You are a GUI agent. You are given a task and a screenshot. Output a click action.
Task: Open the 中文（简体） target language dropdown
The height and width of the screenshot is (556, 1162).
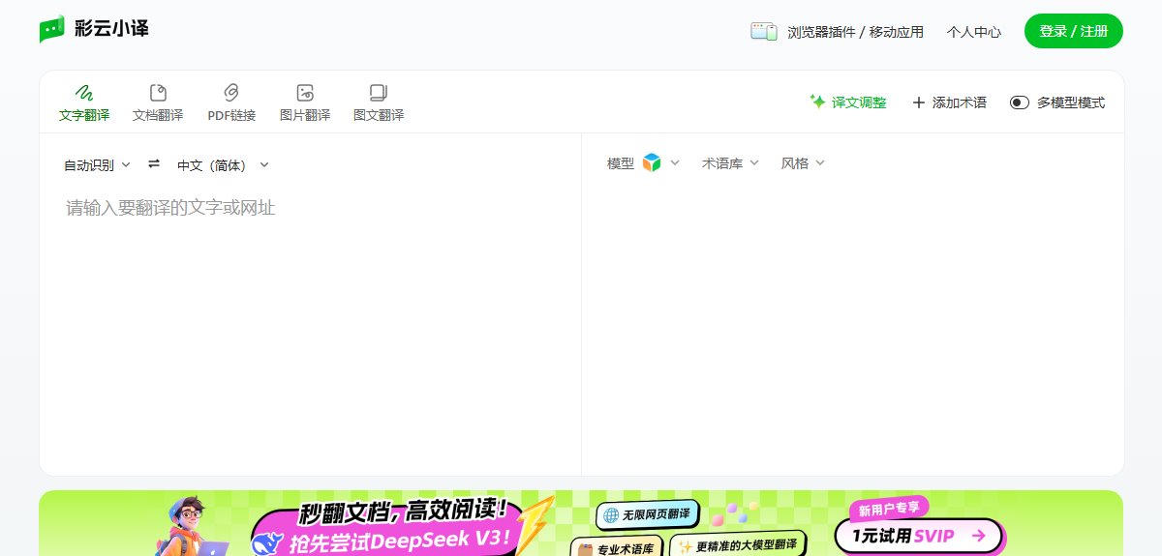[223, 165]
